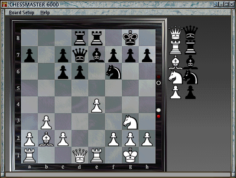Screen dimensions: 236x178
Task: Pick the white queen from the piece palette
Action: click(x=175, y=33)
